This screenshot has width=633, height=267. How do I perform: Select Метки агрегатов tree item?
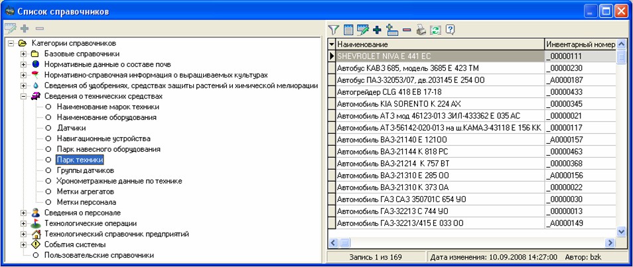pos(85,191)
